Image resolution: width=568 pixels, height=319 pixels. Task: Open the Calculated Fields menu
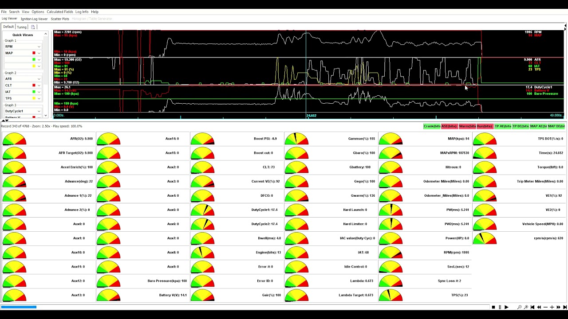coord(60,12)
